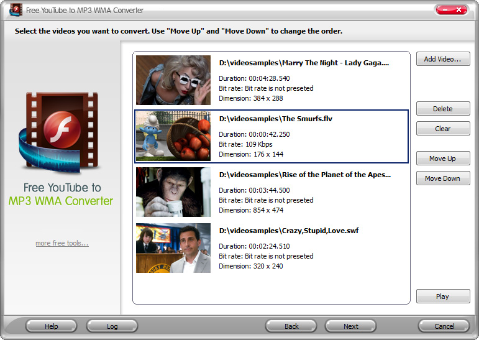Clear the video list
The image size is (479, 340).
[x=442, y=129]
